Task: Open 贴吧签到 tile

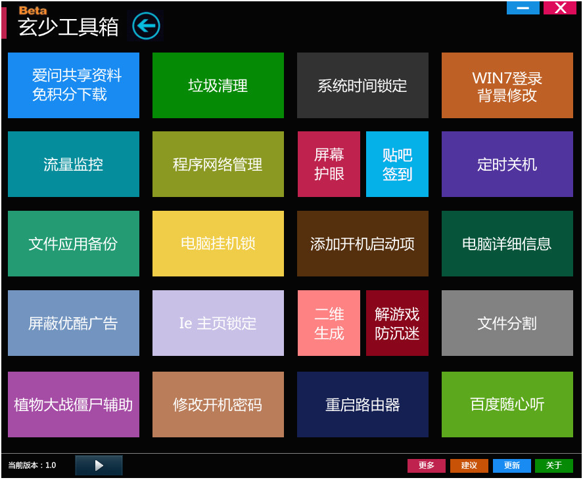Action: click(x=397, y=164)
